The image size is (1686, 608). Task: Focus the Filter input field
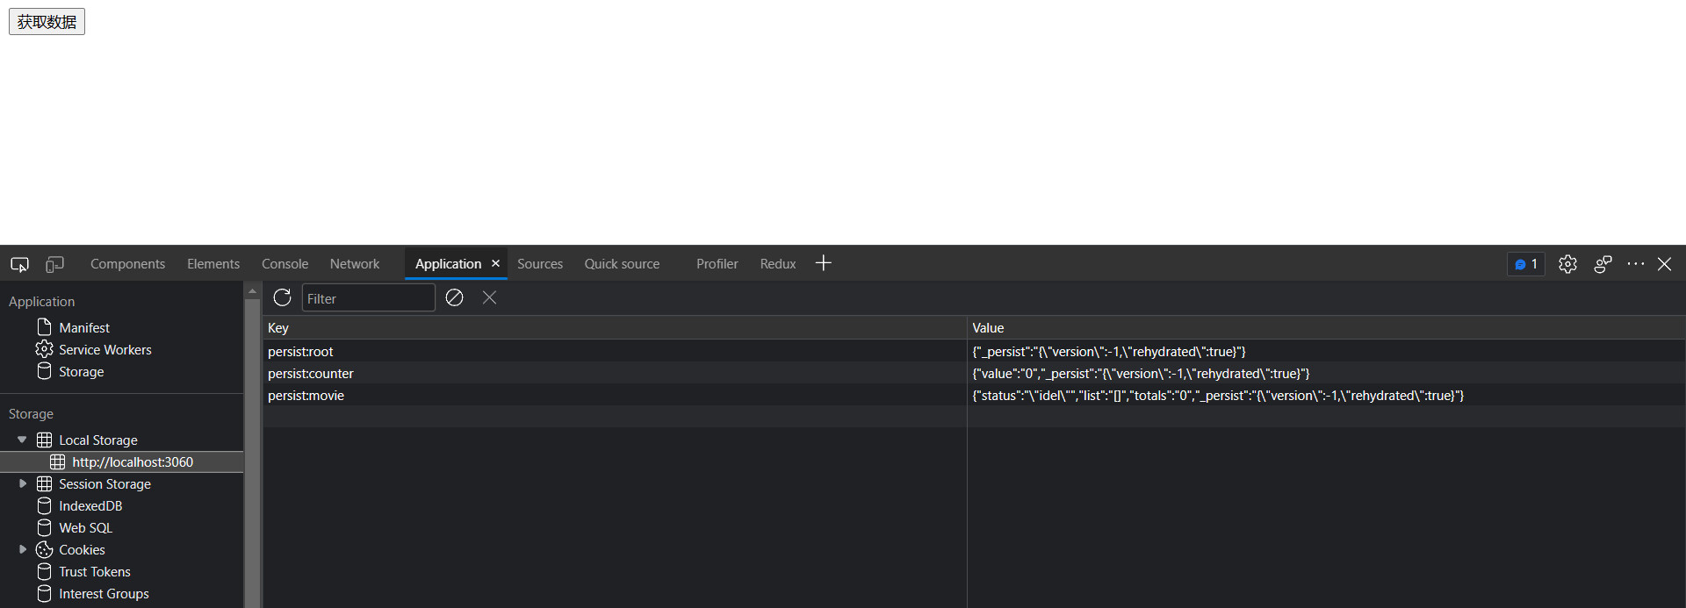[369, 298]
